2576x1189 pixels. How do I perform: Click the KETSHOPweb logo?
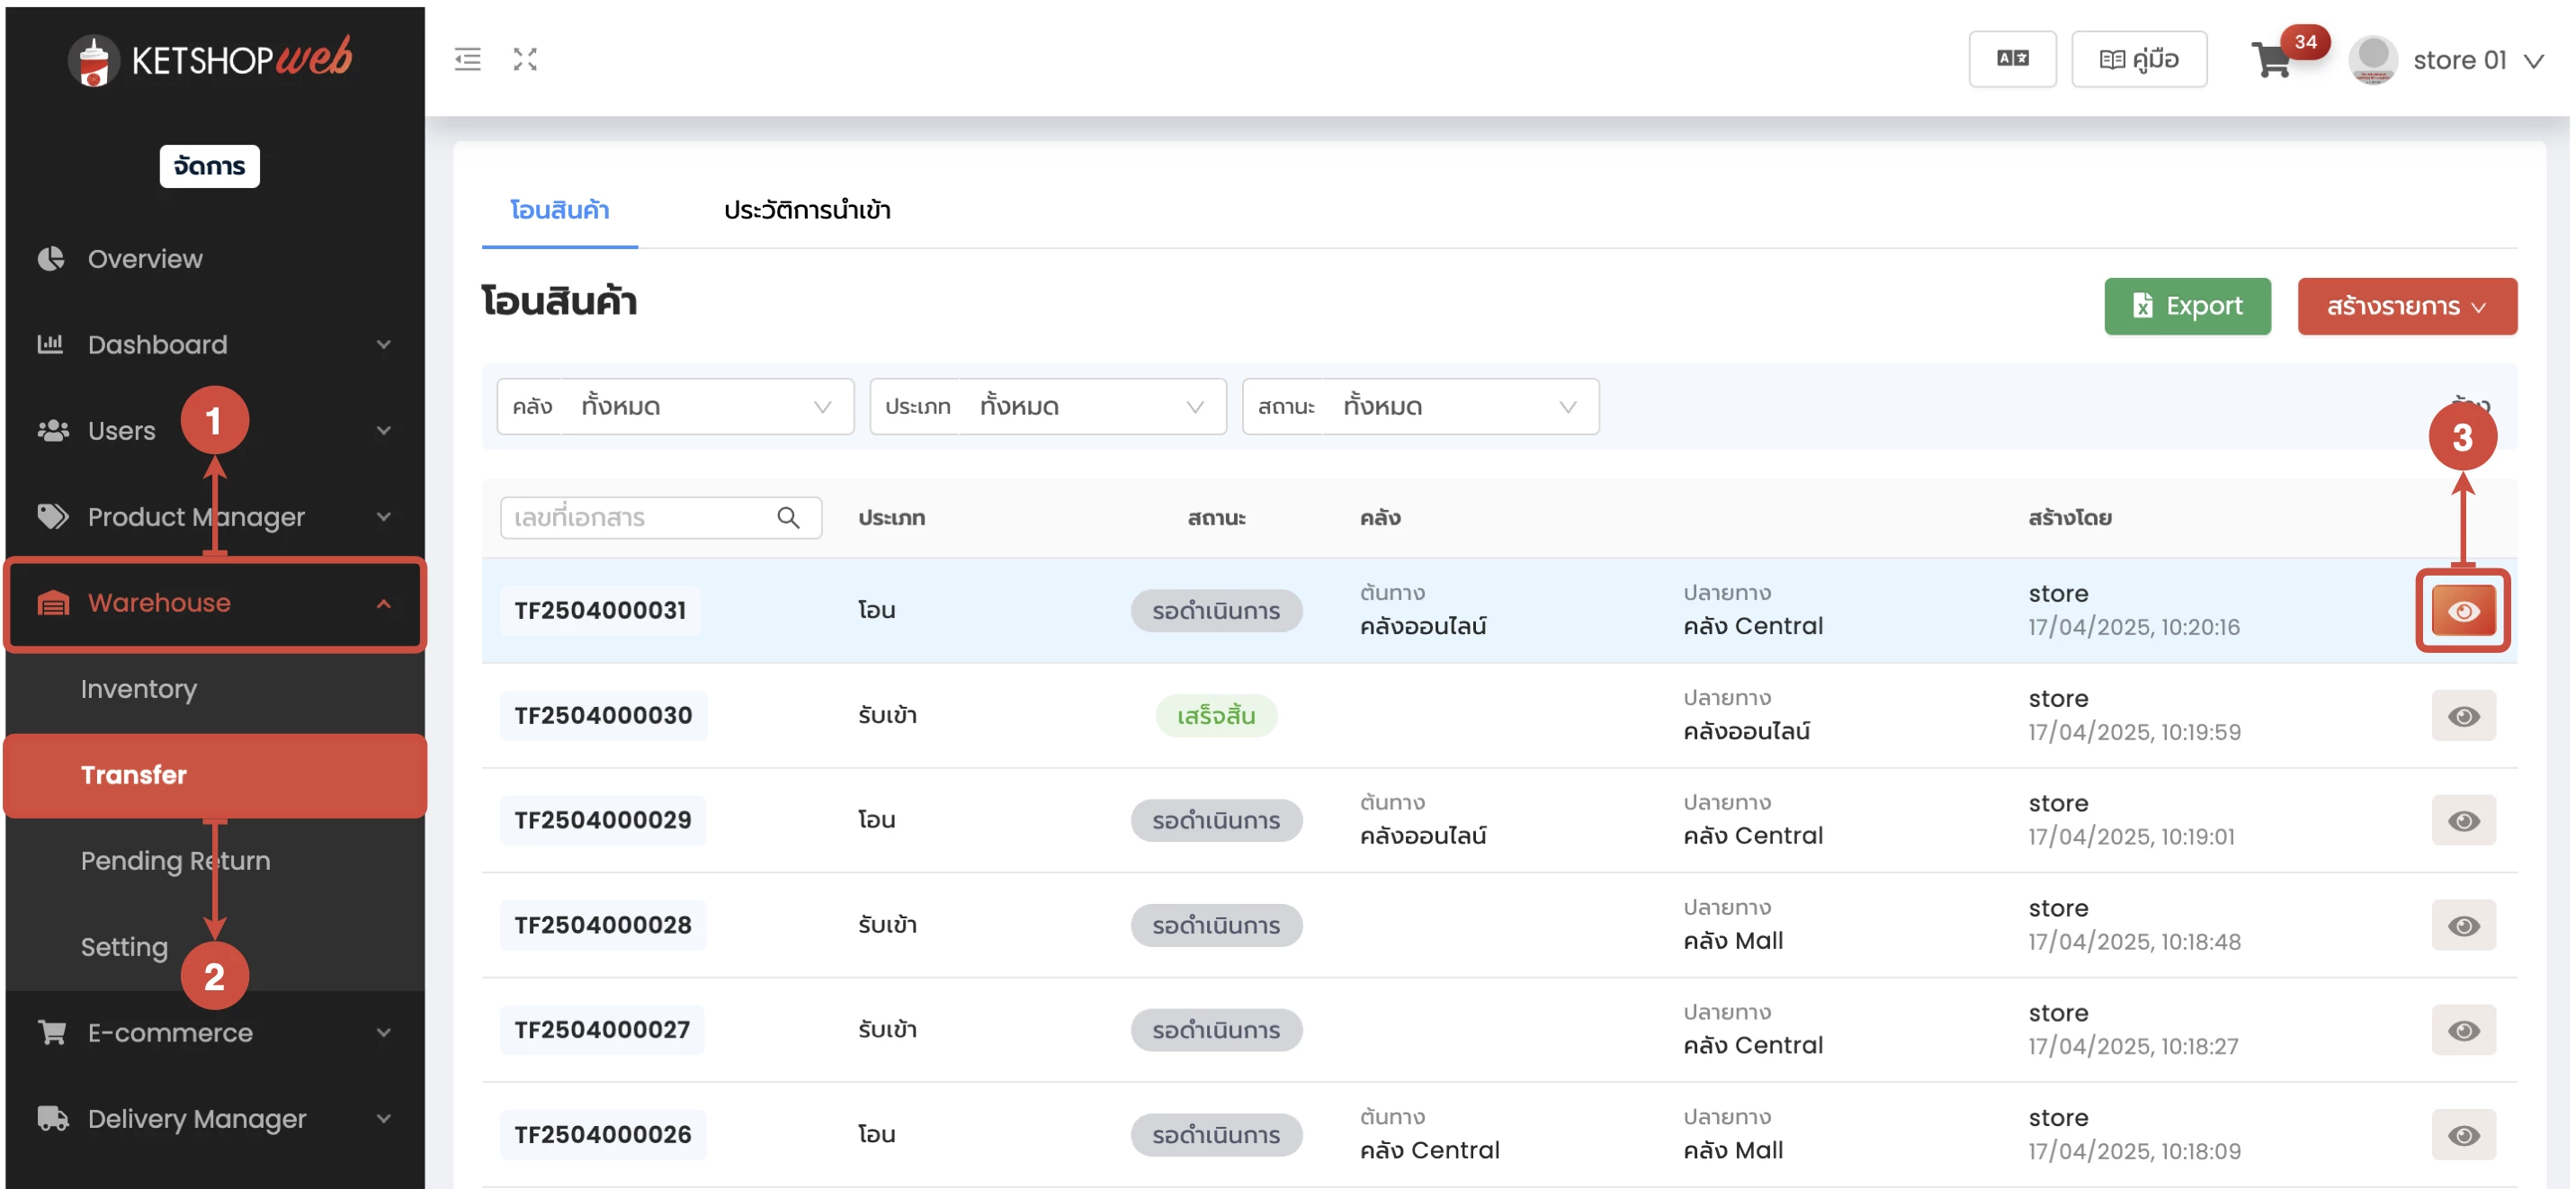[211, 59]
